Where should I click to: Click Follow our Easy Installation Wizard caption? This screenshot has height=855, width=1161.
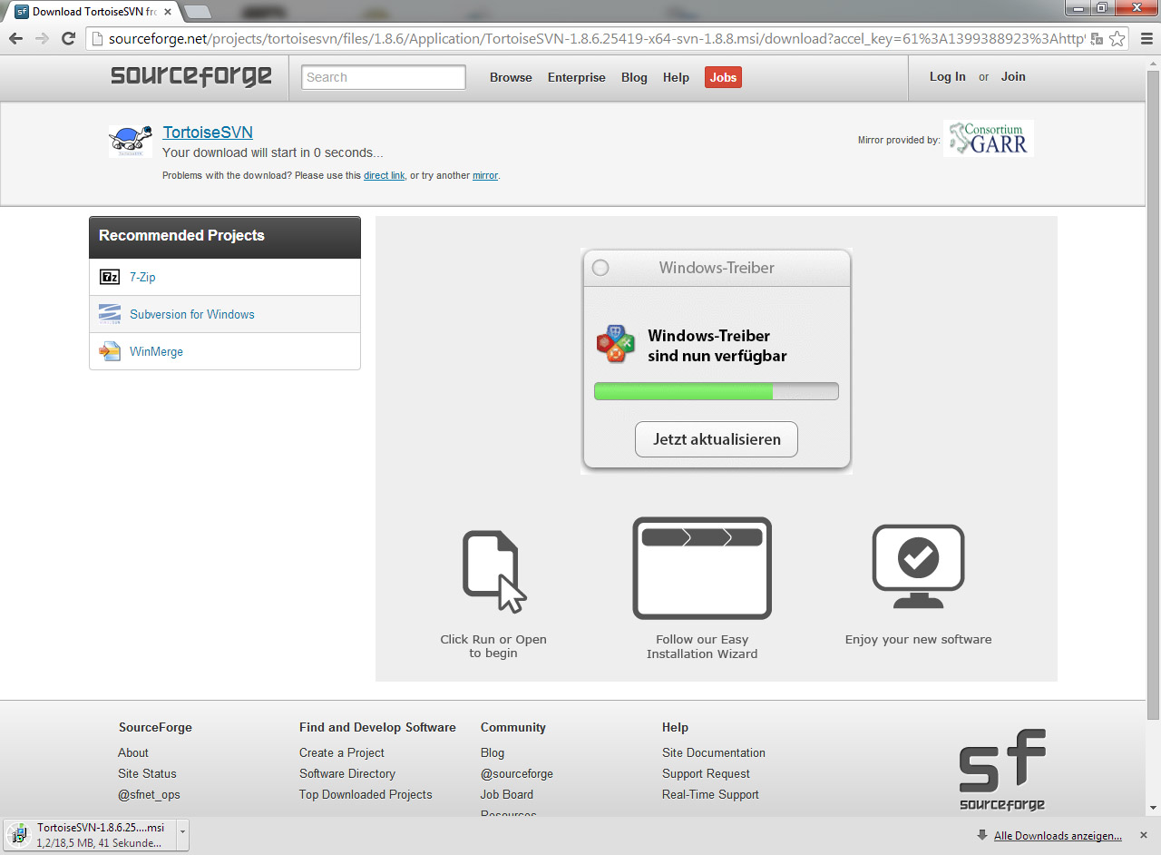point(702,646)
